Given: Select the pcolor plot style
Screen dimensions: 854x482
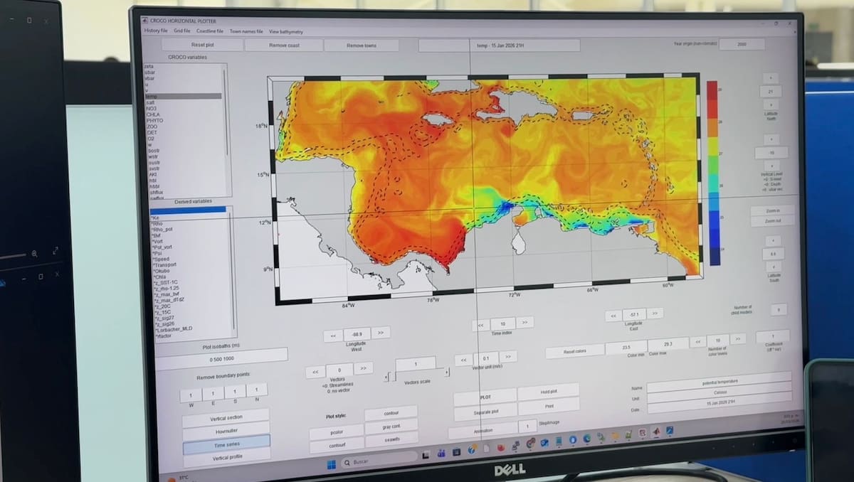Looking at the screenshot, I should click(x=336, y=433).
